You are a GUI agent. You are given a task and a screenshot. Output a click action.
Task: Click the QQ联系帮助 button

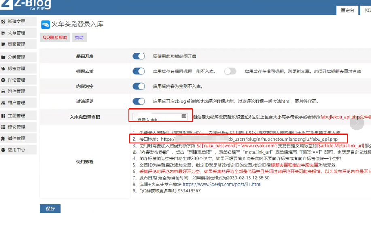[55, 37]
